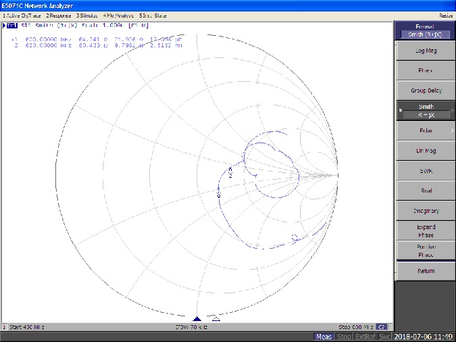The image size is (456, 342).
Task: Click the S11 Smith (R+jX) trace label
Action: (x=49, y=26)
